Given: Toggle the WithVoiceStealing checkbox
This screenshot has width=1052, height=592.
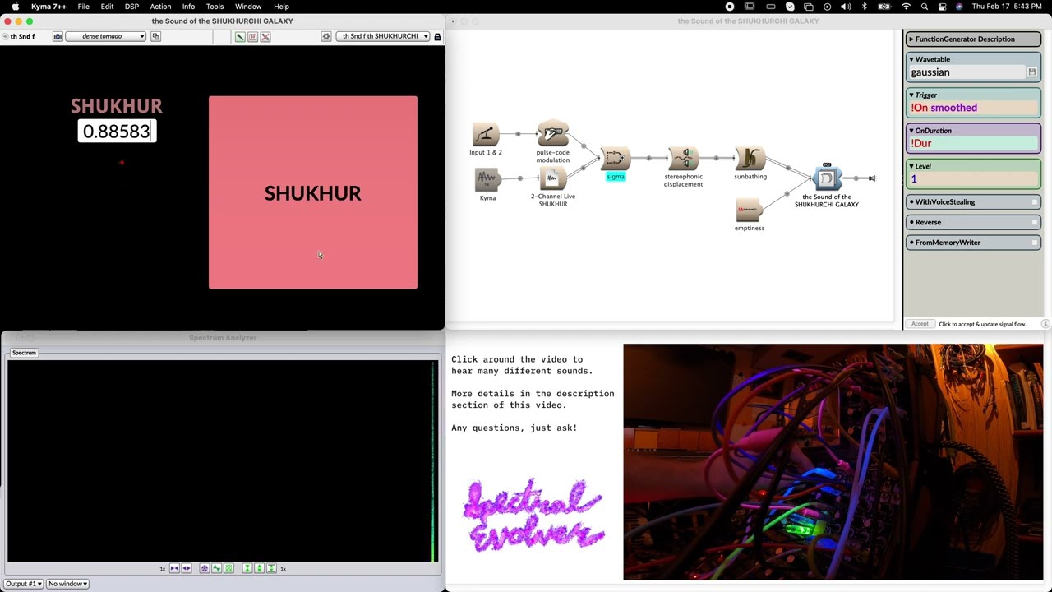Looking at the screenshot, I should tap(1035, 202).
